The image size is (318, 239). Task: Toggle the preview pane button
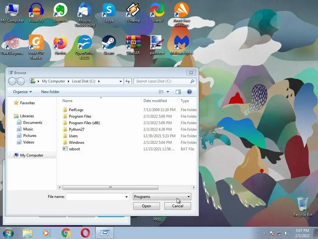(178, 92)
